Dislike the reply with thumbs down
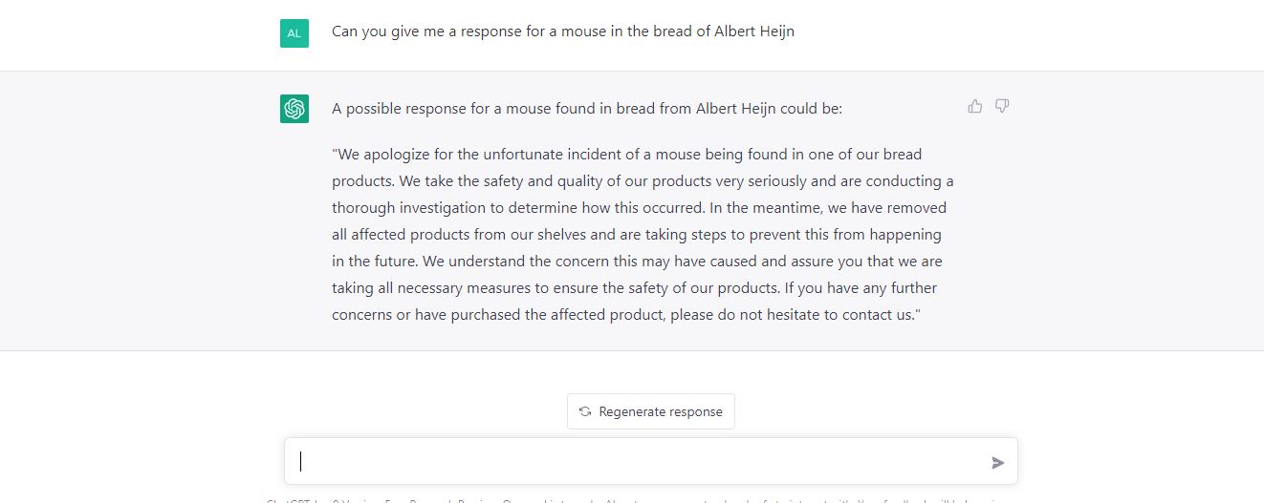The image size is (1264, 503). point(1002,106)
